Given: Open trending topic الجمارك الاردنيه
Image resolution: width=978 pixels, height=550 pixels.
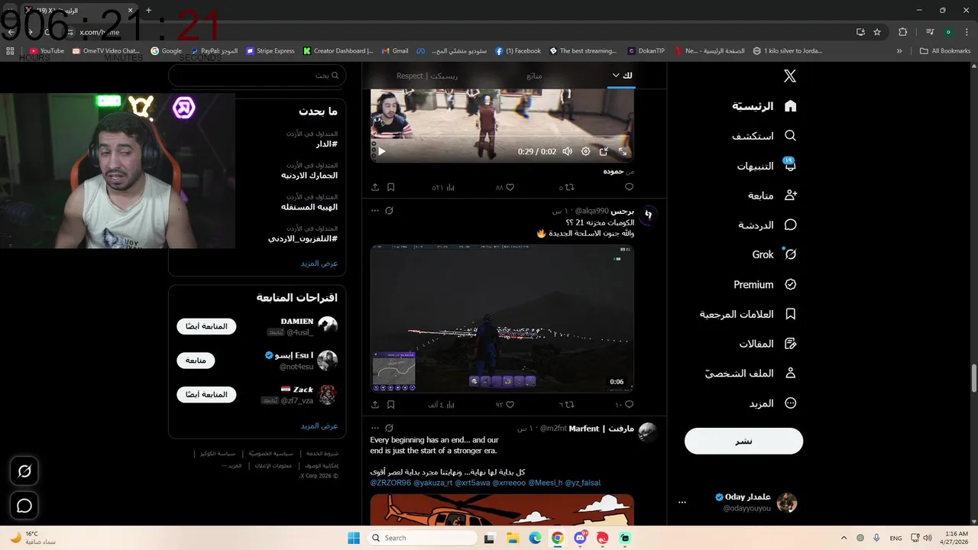Looking at the screenshot, I should click(309, 175).
